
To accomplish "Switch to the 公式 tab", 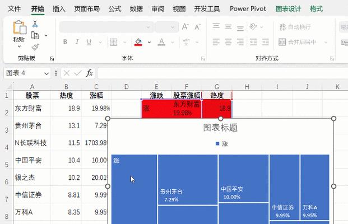I will pos(115,9).
